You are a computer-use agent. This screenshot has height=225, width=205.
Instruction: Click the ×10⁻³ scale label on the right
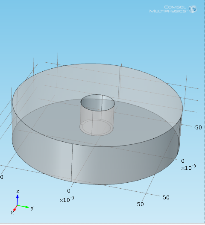tap(188, 167)
